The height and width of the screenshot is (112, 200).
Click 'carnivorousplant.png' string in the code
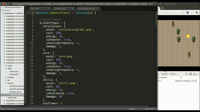click(75, 30)
